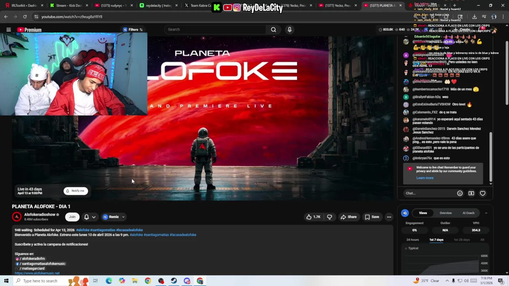Select the Overview tab in vidIQ panel
This screenshot has width=509, height=286.
pos(445,213)
